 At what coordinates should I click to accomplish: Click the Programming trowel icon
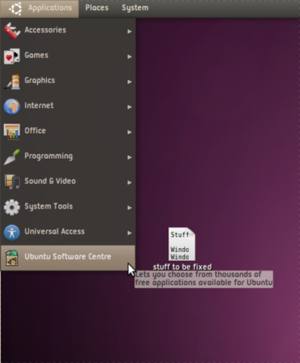(12, 157)
